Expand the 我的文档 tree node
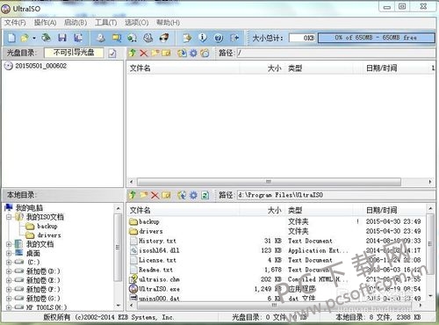This screenshot has height=325, width=439. coord(9,244)
